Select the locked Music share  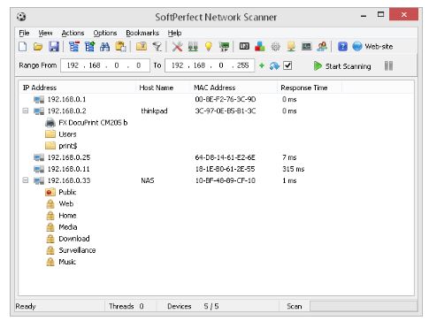pos(61,262)
